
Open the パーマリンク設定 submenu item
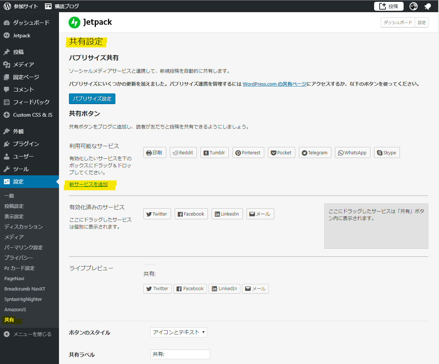(x=24, y=247)
